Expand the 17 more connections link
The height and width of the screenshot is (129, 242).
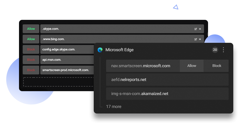(x=114, y=107)
